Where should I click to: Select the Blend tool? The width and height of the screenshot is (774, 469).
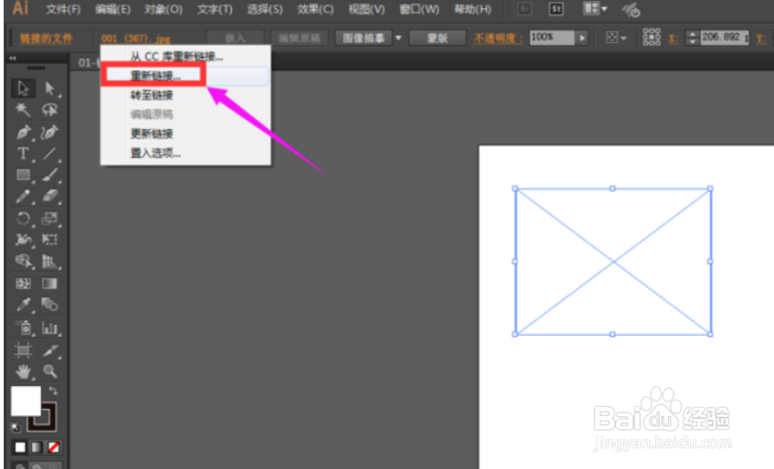(x=49, y=305)
